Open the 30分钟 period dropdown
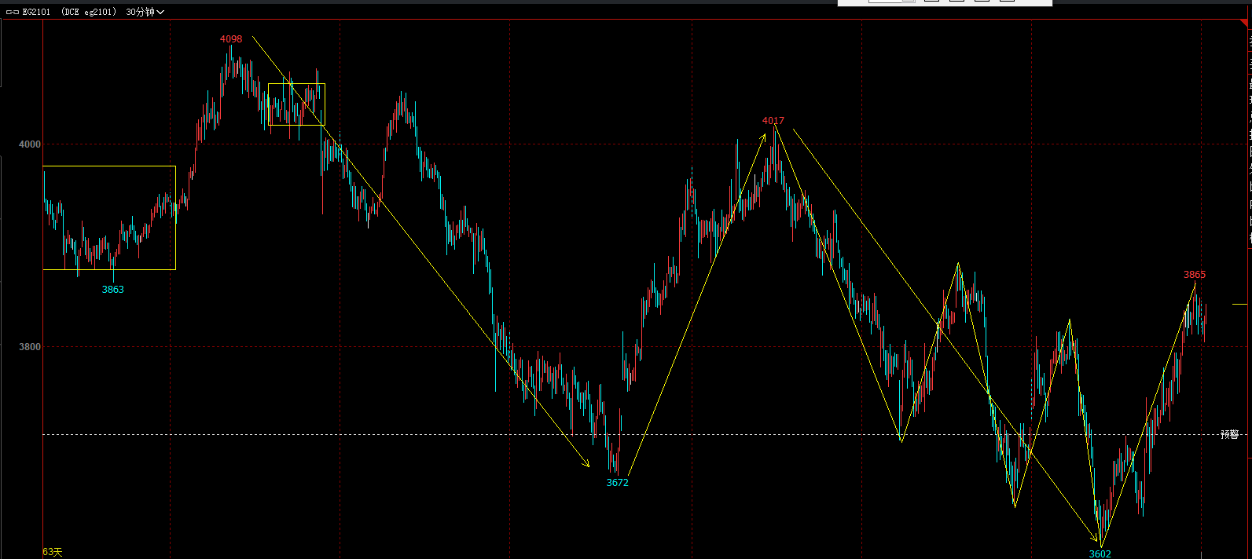The height and width of the screenshot is (559, 1252). [x=145, y=12]
